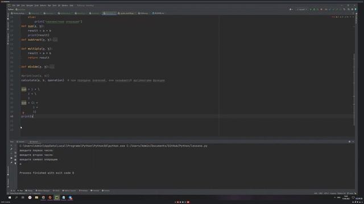Expand the folded subtract function body

click(55, 40)
